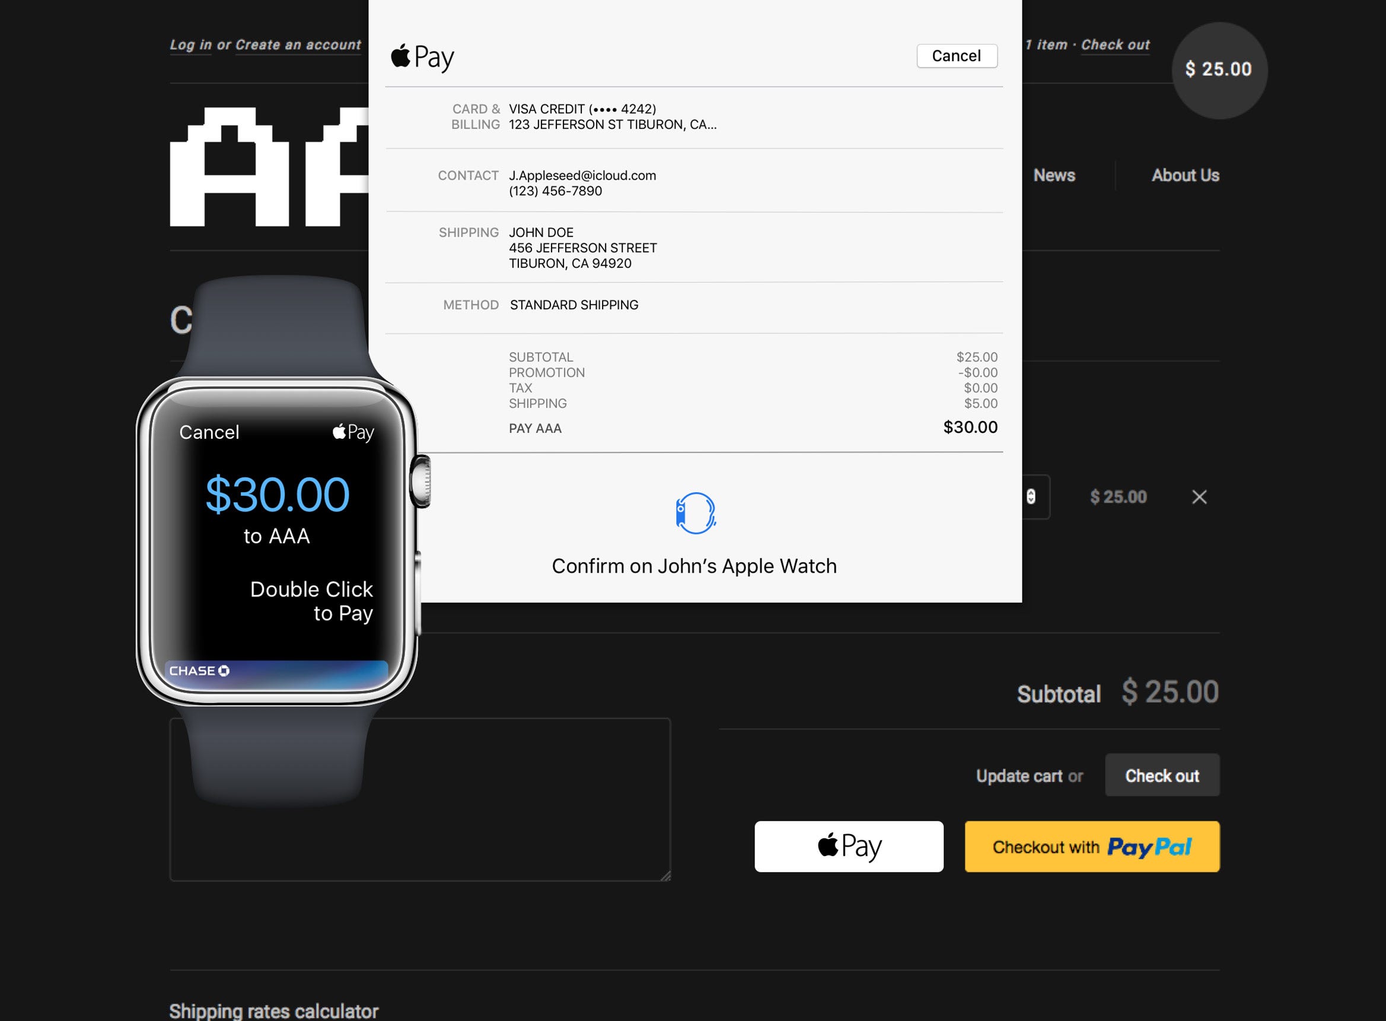Click the pixelated AAA store logo
1386x1021 pixels.
[x=269, y=167]
